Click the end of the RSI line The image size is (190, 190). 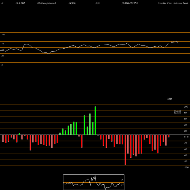click(x=168, y=44)
